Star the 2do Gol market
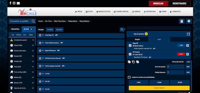 (40, 81)
